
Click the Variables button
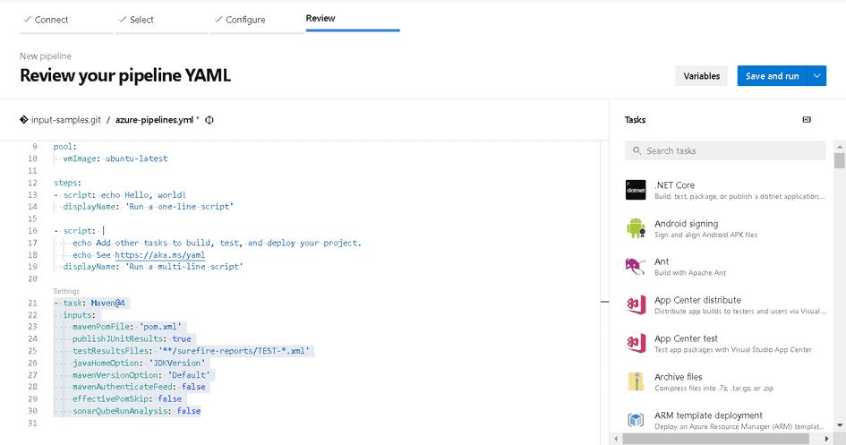701,76
